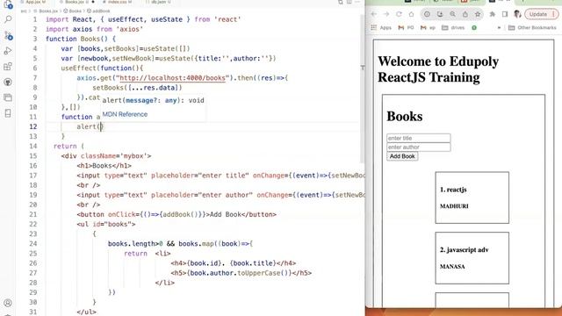Click the Add Book button
Viewport: 562px width, 316px height.
[x=402, y=156]
